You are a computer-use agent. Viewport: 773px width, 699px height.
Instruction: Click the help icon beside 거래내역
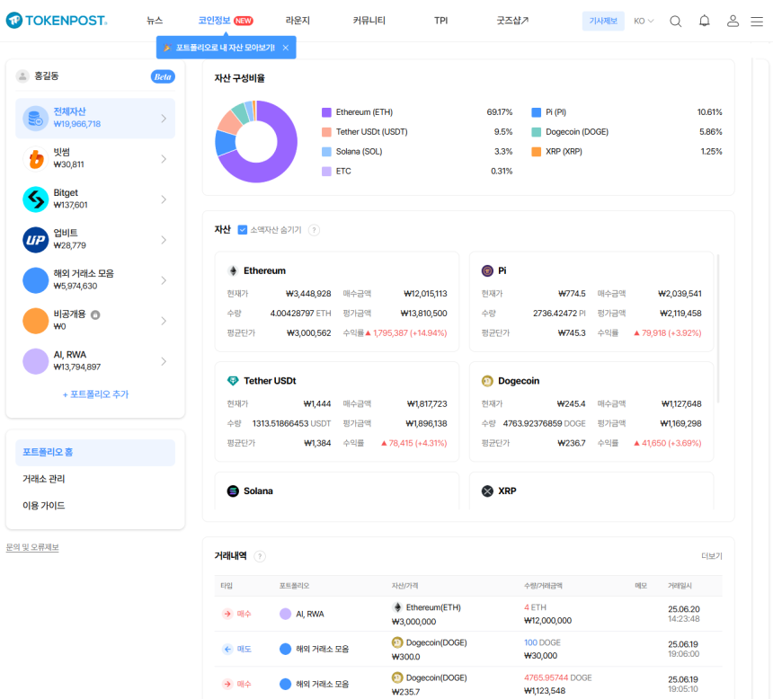(260, 556)
